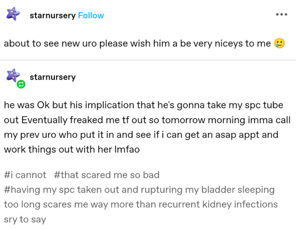Click the 'out Eventually freaked me tf out' line
The width and height of the screenshot is (296, 229).
point(147,120)
